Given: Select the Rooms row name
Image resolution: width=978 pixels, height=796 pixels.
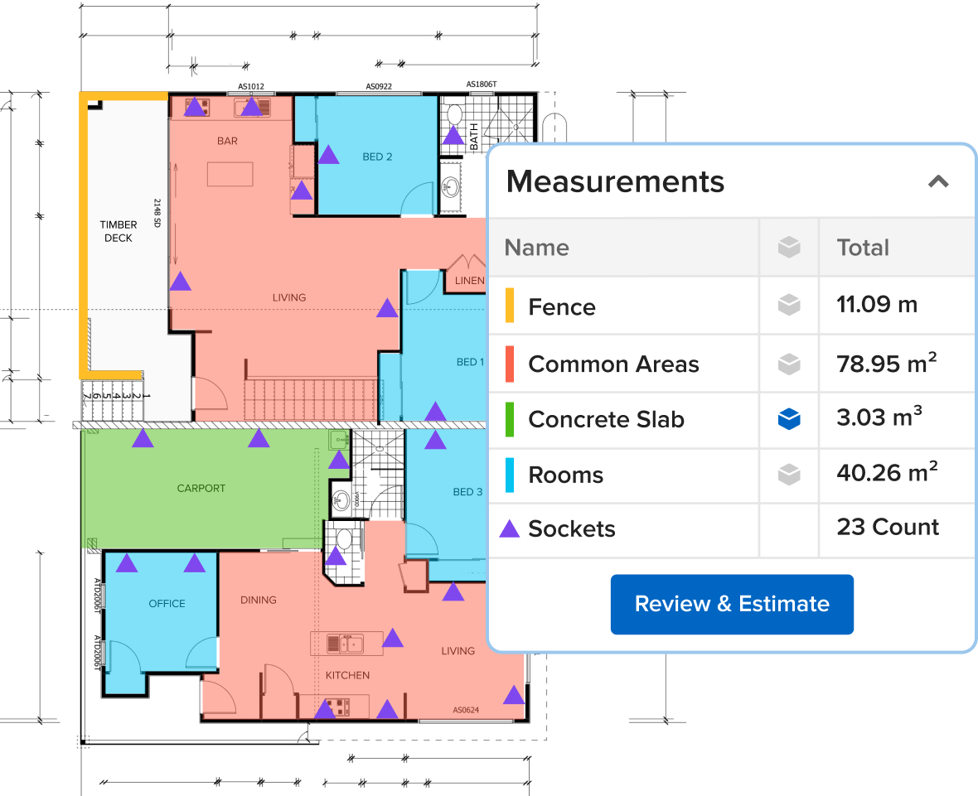Looking at the screenshot, I should (x=566, y=475).
